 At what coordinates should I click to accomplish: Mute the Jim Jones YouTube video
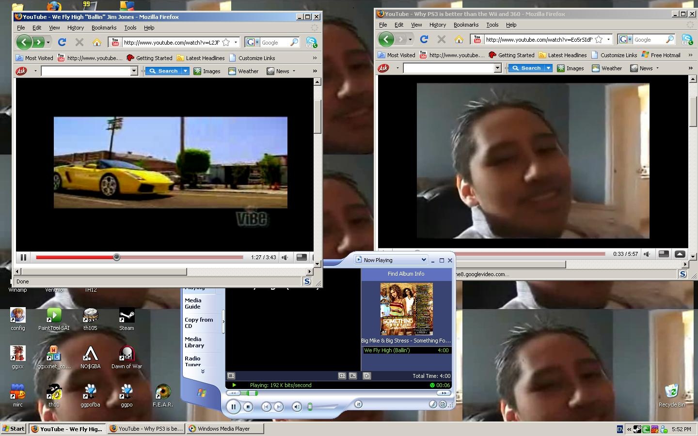286,257
